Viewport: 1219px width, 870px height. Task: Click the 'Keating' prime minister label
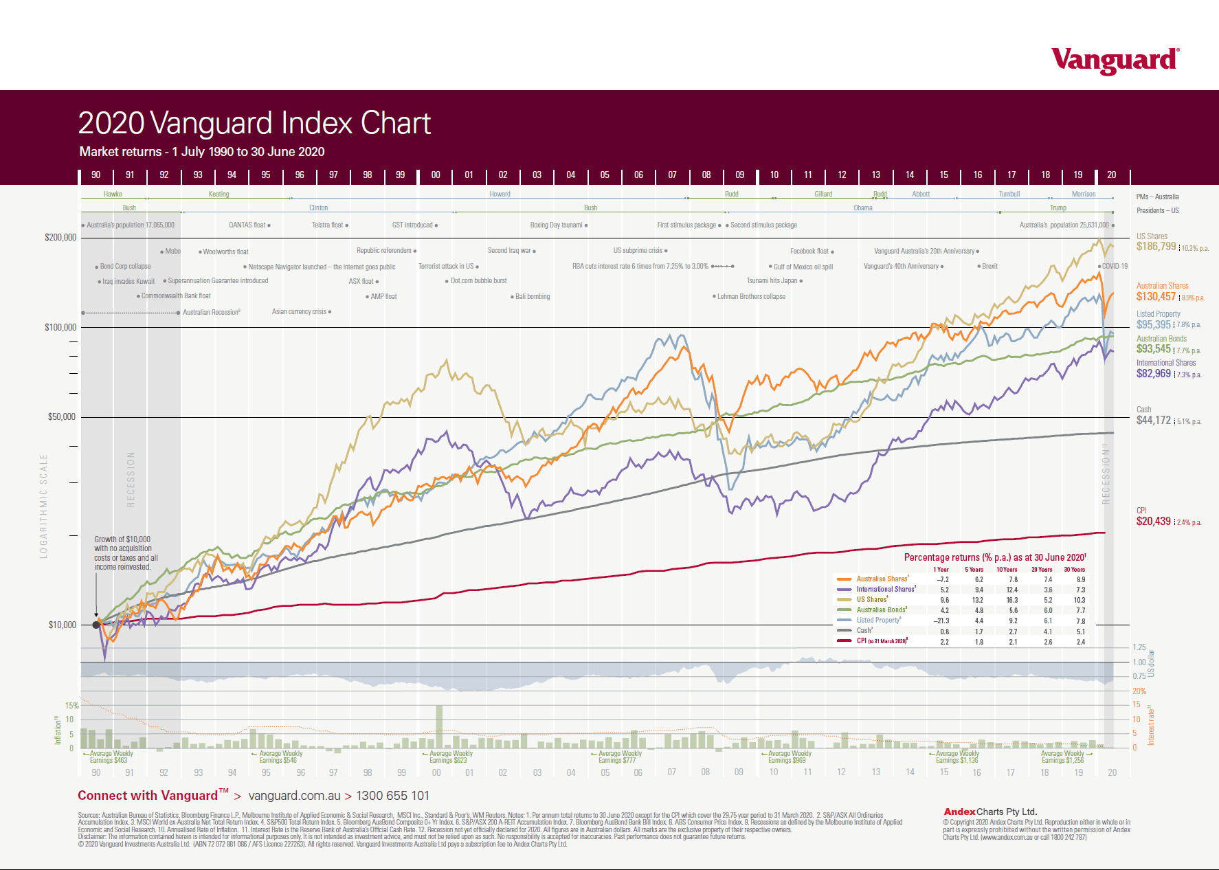click(219, 194)
